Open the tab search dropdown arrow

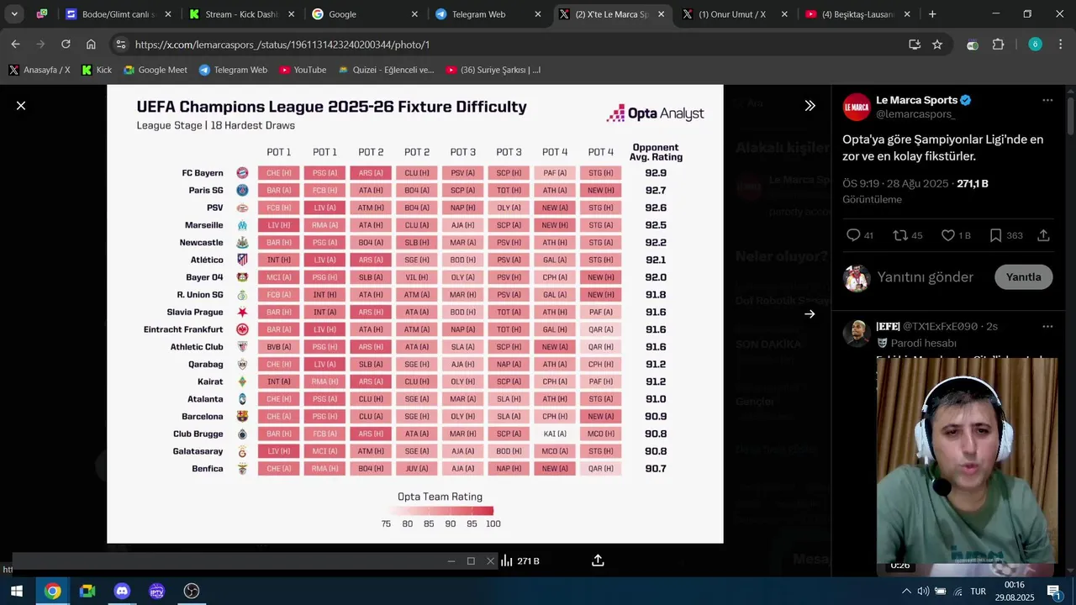tap(14, 14)
